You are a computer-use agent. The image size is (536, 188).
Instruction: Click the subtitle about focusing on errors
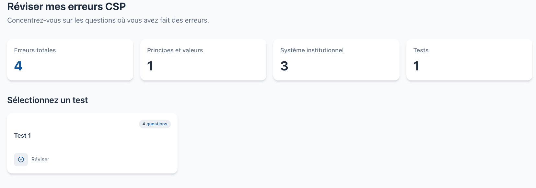coord(108,20)
